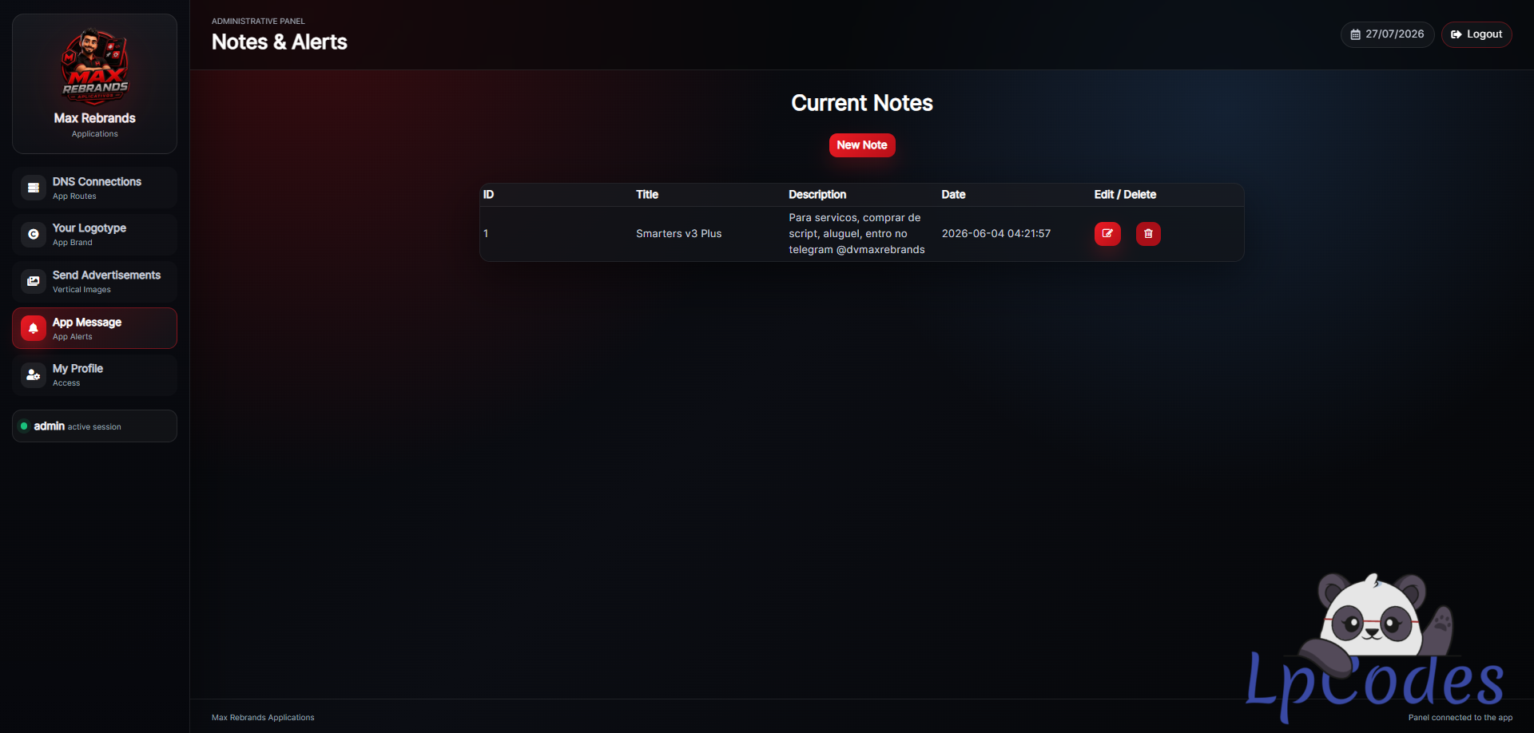Click the Max Rebrands Applications footer text
The image size is (1534, 733).
[263, 718]
